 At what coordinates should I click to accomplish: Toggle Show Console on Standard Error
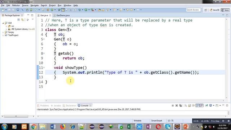click(201, 105)
